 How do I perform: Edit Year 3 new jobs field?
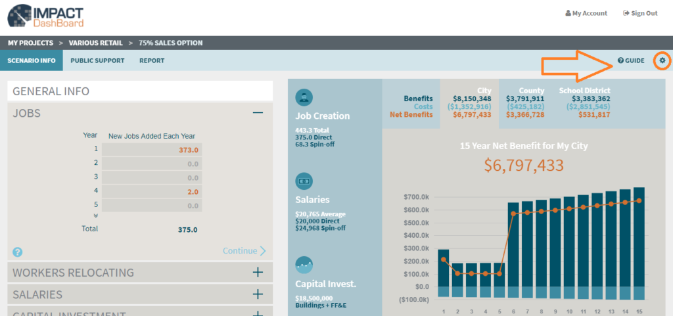coord(152,178)
